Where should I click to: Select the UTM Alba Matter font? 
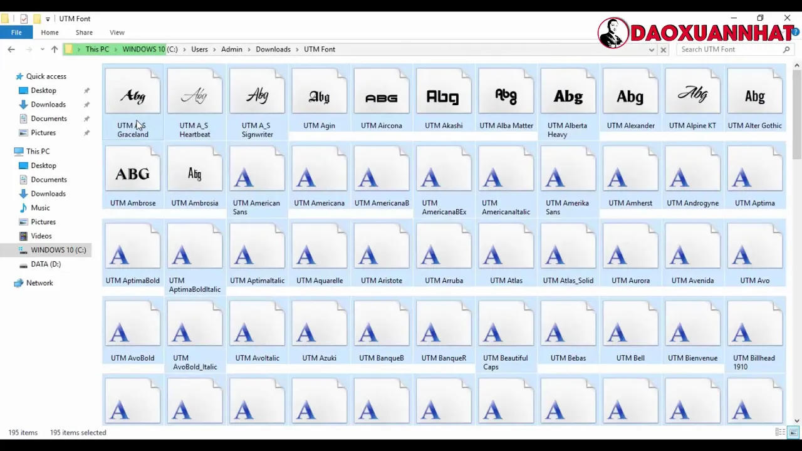[x=506, y=99]
